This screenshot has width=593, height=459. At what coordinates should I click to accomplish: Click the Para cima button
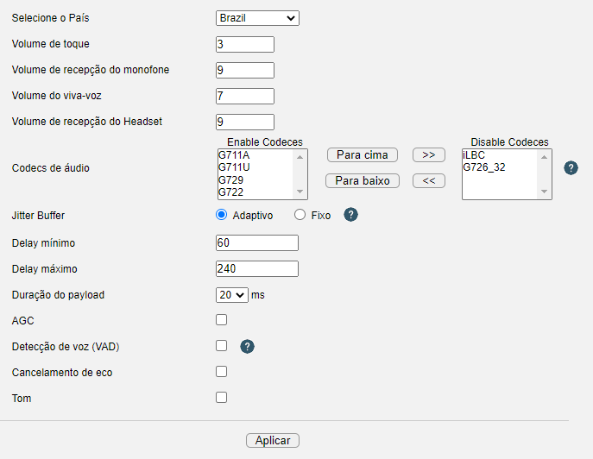coord(362,155)
